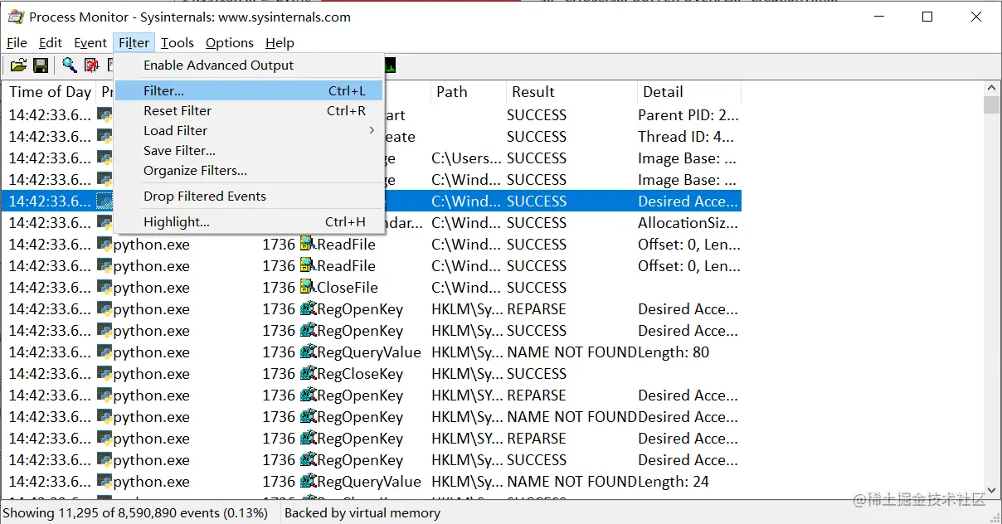Screen dimensions: 1002x524
Task: Click the Clear display toolbar icon
Action: tap(91, 65)
